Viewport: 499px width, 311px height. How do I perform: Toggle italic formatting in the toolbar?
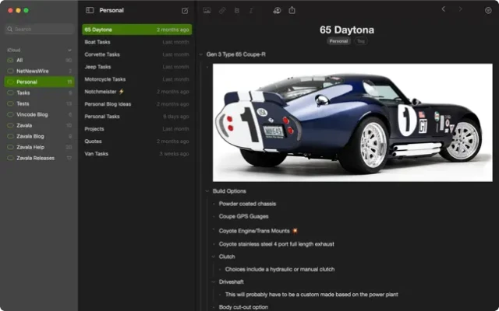coord(251,11)
